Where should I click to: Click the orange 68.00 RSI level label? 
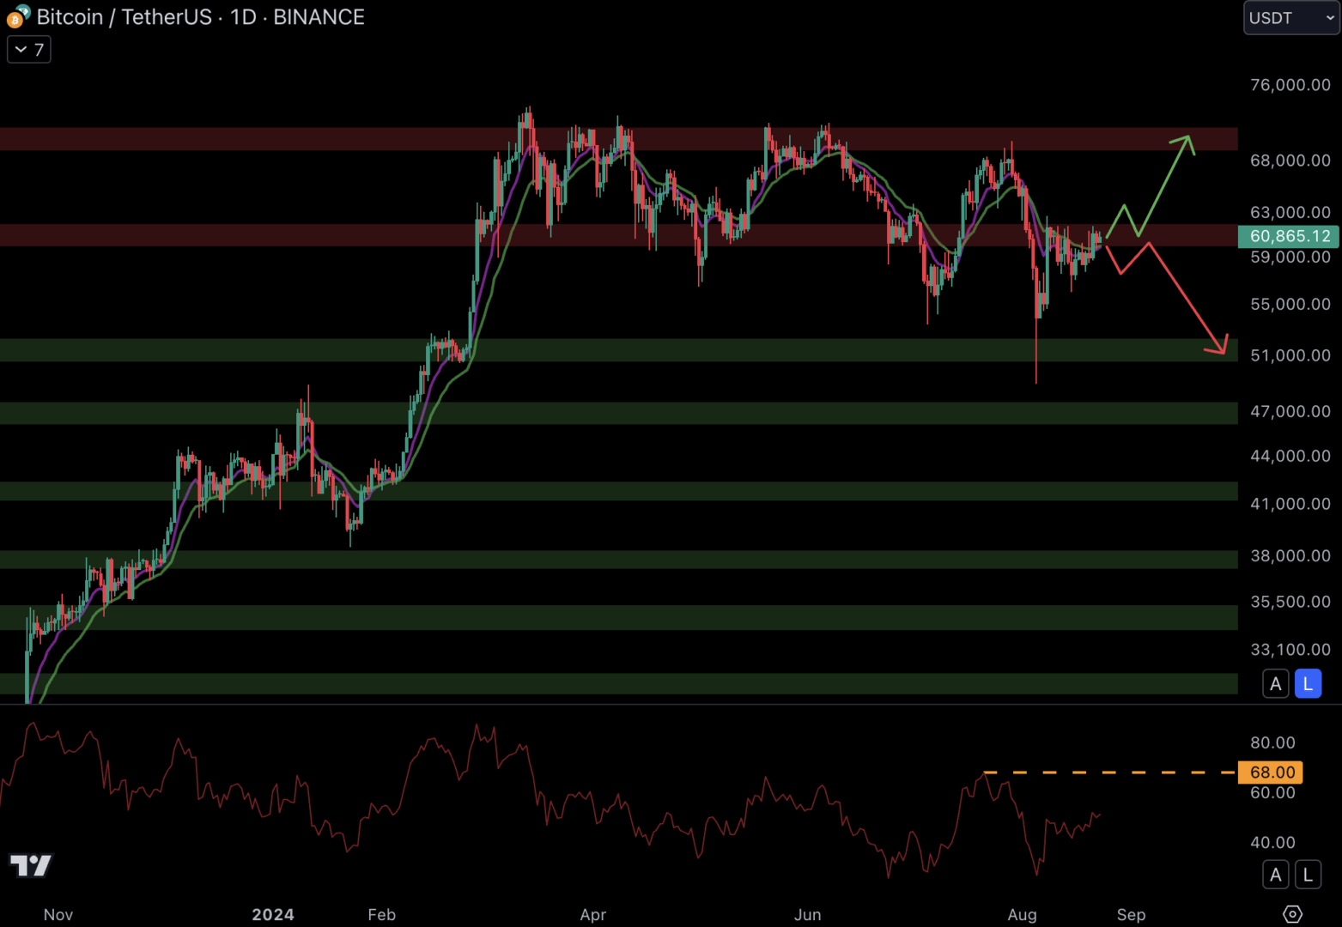(x=1271, y=772)
